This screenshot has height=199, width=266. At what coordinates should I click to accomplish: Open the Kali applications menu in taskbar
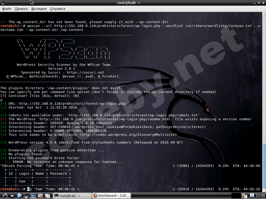coord(5,196)
